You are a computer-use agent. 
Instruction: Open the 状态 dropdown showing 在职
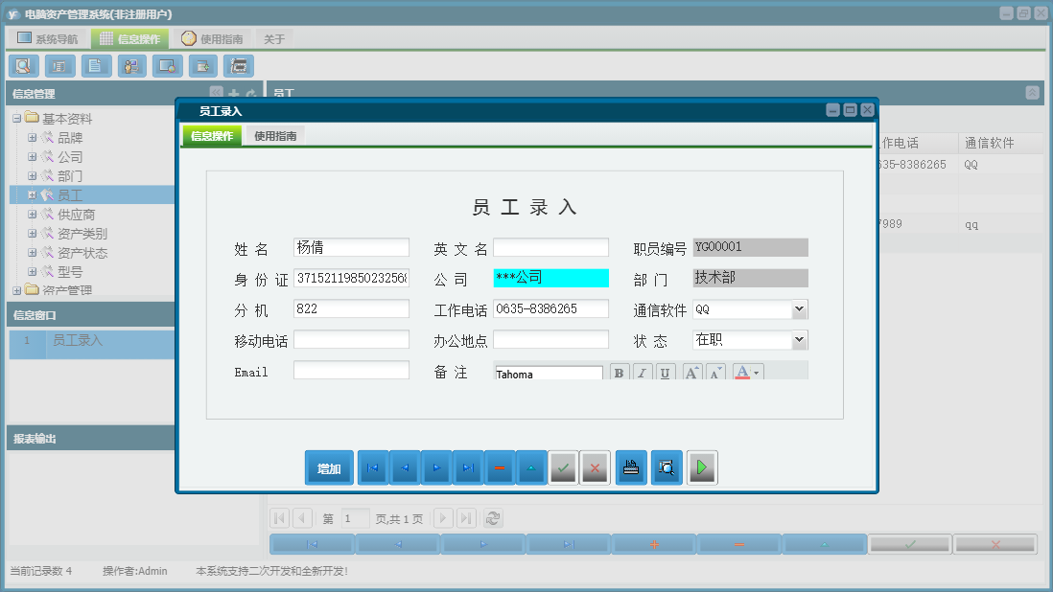(x=799, y=340)
